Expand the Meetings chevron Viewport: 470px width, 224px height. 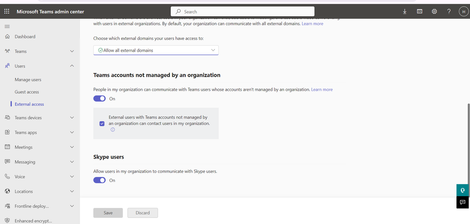[x=72, y=147]
